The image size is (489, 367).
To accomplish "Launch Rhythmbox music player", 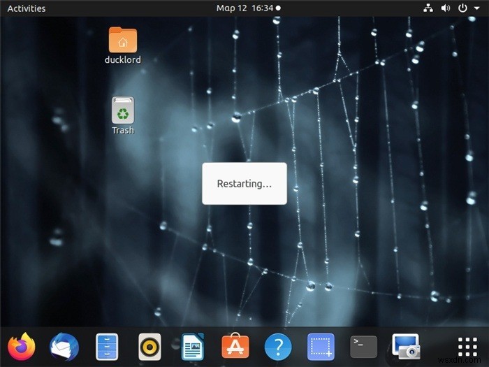I will (x=149, y=347).
